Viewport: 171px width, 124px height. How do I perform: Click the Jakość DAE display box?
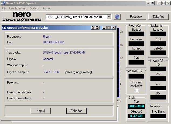point(136,76)
